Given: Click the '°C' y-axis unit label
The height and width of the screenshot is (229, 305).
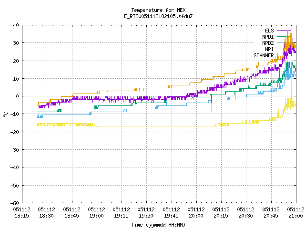Looking at the screenshot, I should click(6, 114).
